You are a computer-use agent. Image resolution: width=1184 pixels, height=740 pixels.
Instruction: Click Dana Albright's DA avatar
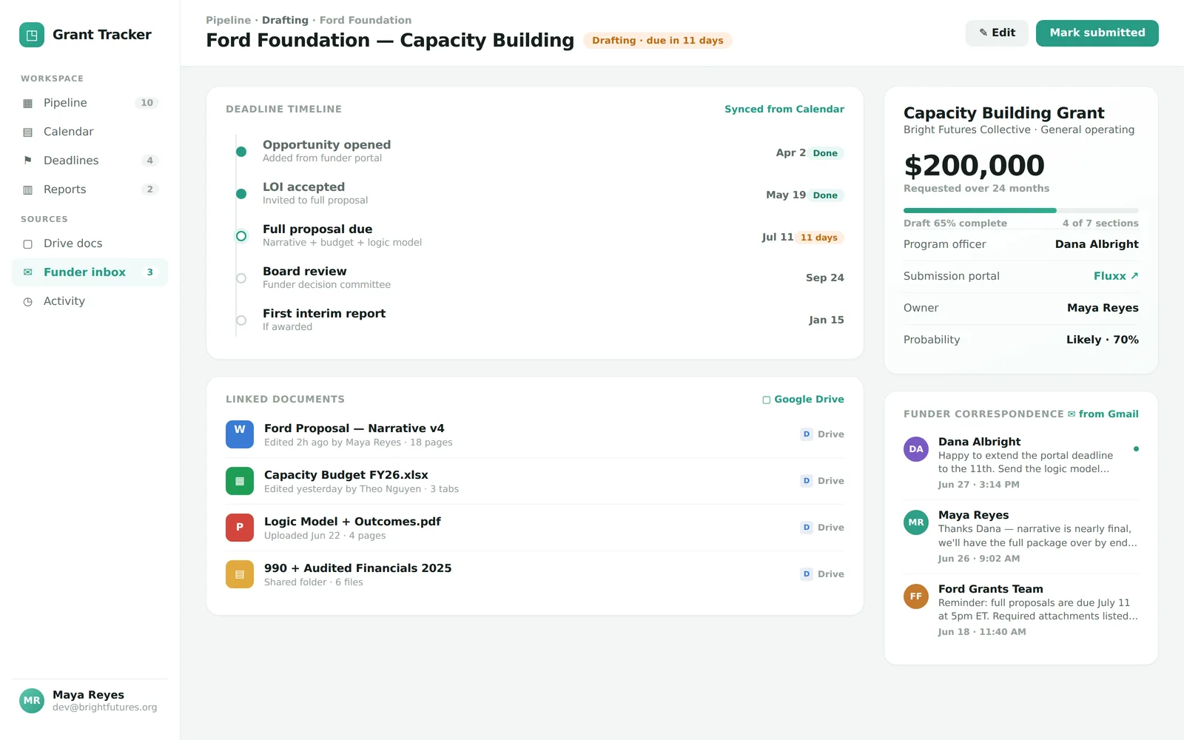pyautogui.click(x=916, y=449)
